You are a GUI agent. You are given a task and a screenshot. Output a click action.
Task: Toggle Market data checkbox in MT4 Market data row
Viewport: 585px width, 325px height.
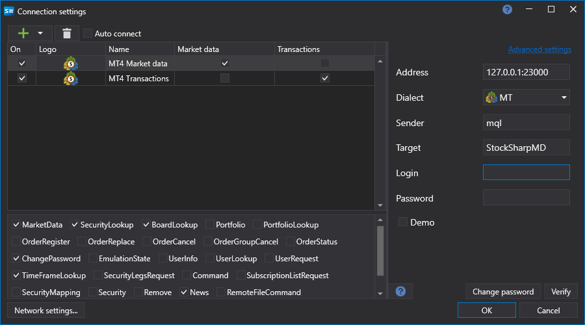[225, 63]
